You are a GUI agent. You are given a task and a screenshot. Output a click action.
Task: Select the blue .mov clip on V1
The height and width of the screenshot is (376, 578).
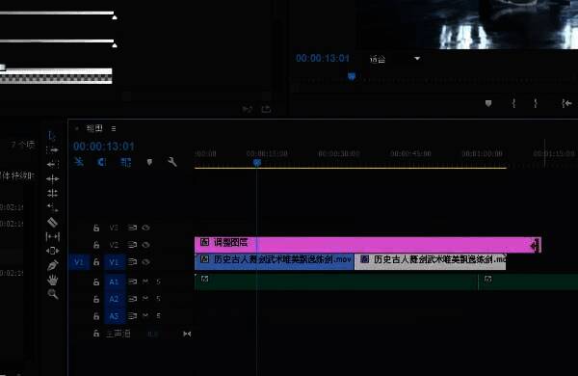pyautogui.click(x=275, y=261)
